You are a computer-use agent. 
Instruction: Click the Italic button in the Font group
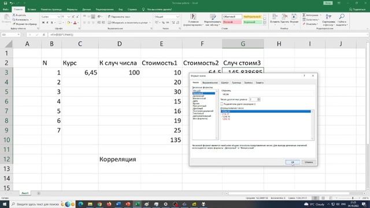[x=47, y=23]
